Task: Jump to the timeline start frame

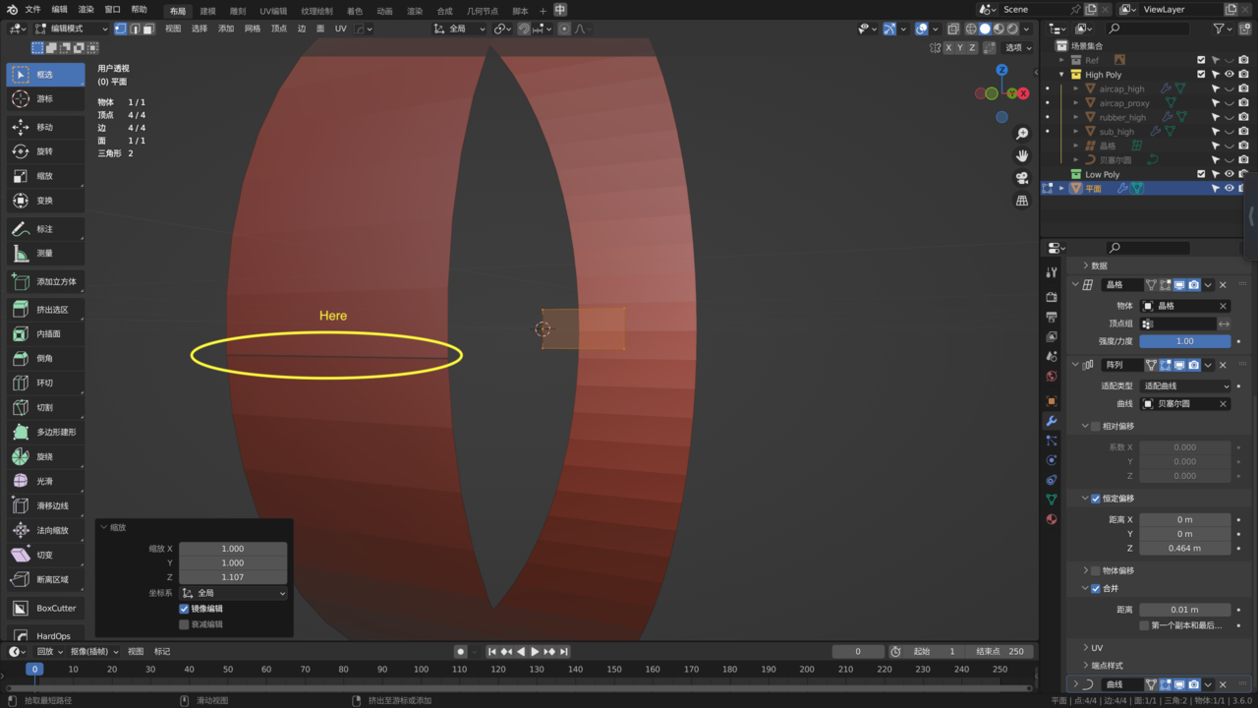Action: click(x=492, y=652)
